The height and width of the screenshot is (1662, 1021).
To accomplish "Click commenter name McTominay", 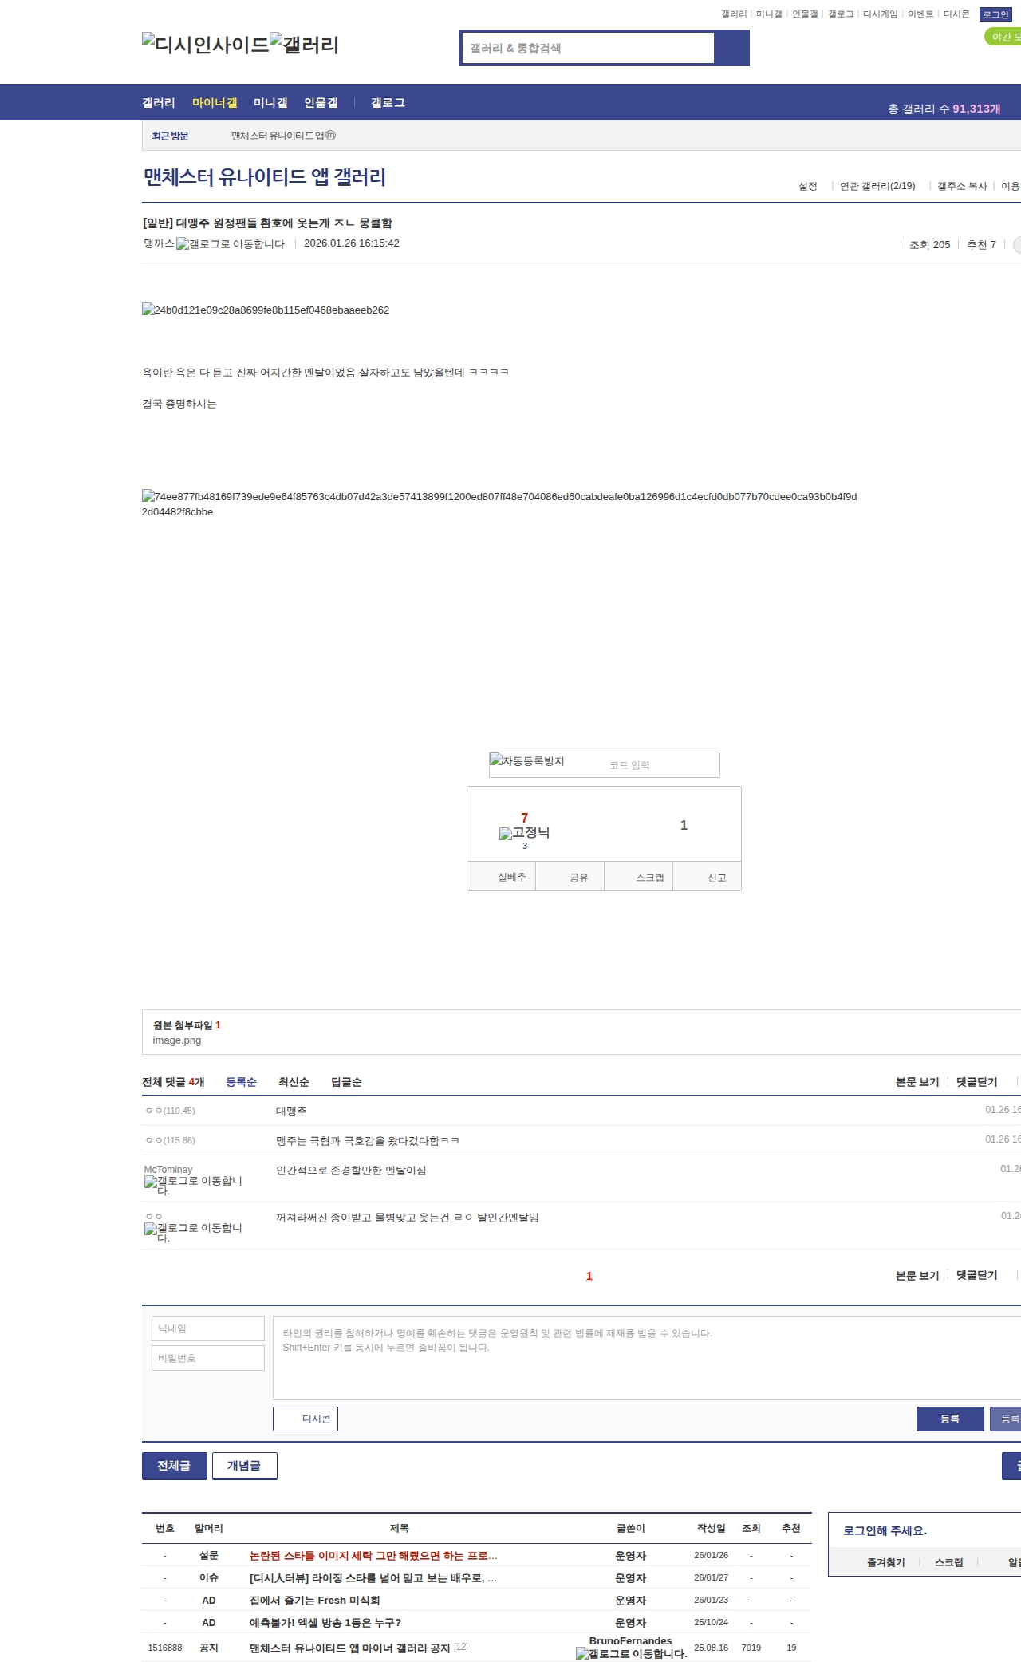I will (168, 1170).
